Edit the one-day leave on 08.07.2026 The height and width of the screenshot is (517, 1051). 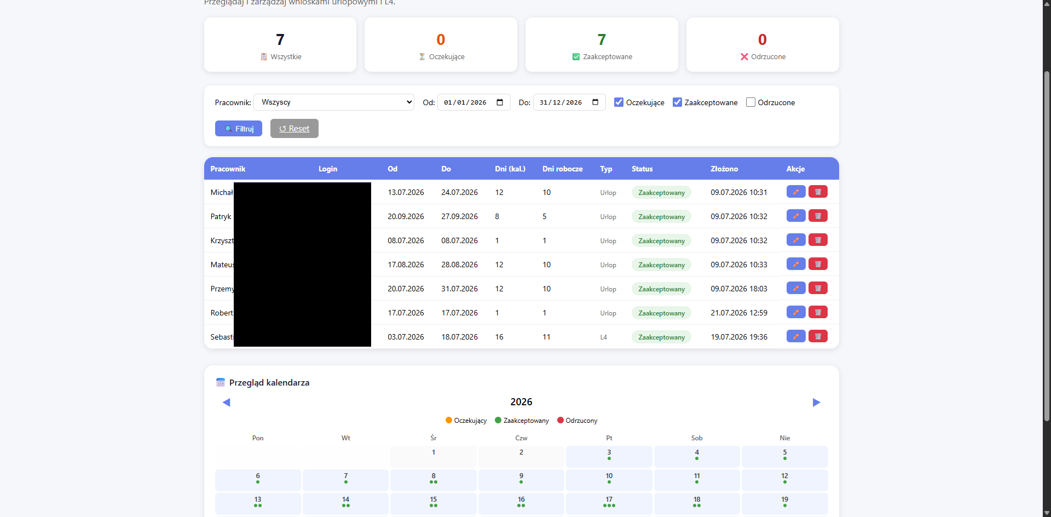[x=795, y=240]
